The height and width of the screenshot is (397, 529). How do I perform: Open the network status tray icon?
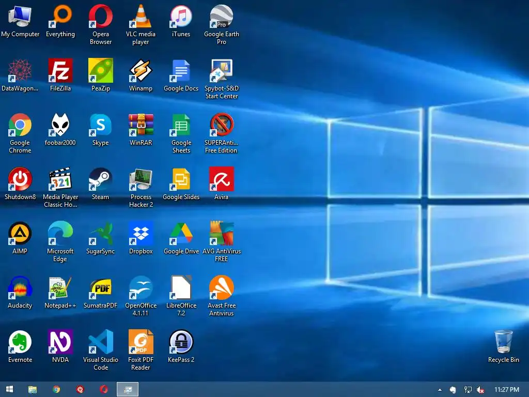point(468,390)
